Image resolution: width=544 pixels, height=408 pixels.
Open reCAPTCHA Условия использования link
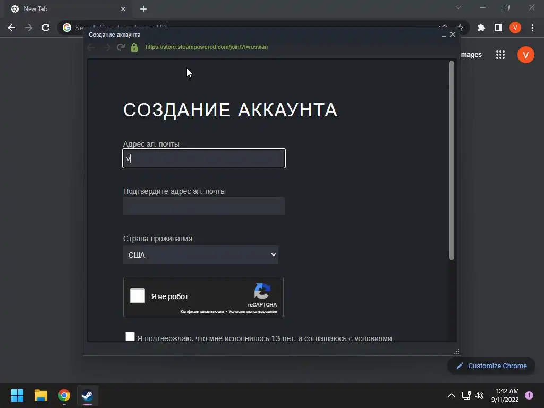coord(253,311)
